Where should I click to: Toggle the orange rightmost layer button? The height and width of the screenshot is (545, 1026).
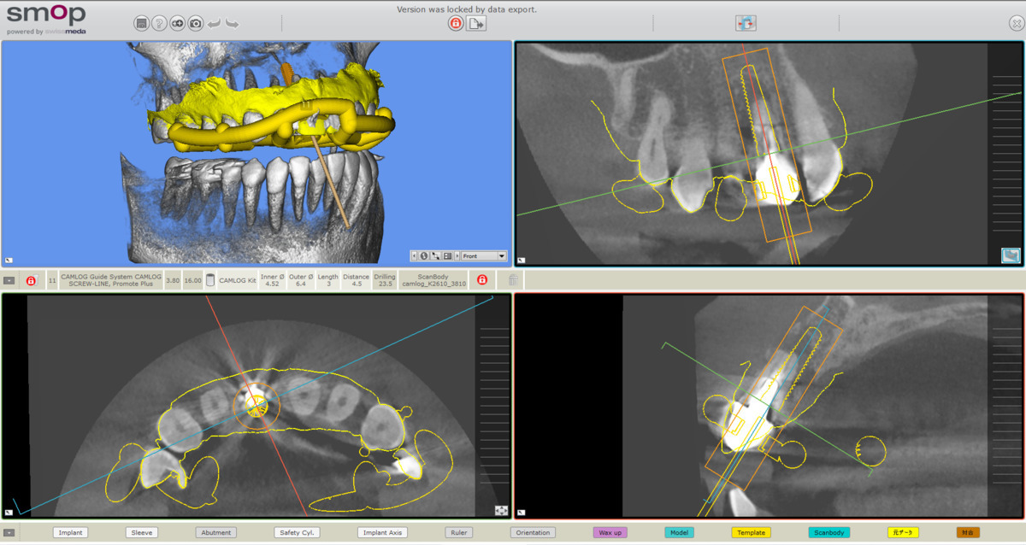(968, 532)
